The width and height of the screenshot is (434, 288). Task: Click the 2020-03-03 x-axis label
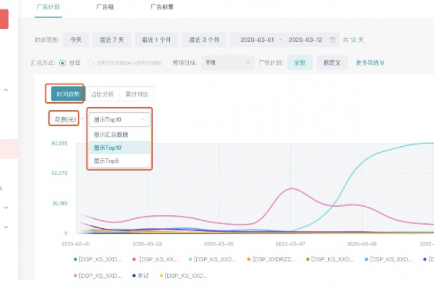[x=147, y=244]
